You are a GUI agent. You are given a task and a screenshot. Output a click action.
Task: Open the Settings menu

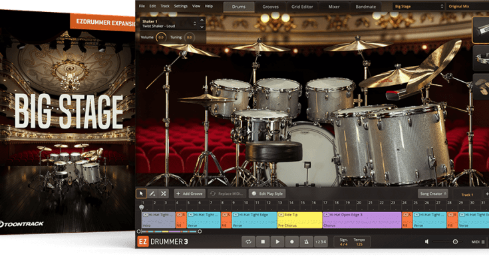180,6
